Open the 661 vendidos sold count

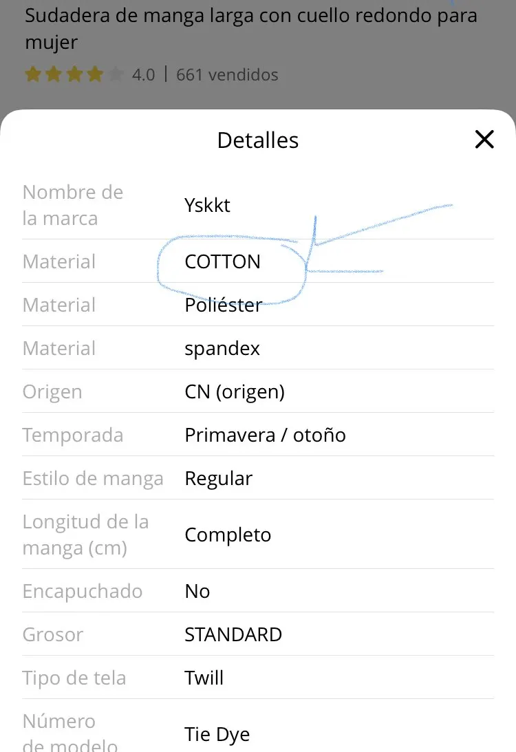click(227, 75)
